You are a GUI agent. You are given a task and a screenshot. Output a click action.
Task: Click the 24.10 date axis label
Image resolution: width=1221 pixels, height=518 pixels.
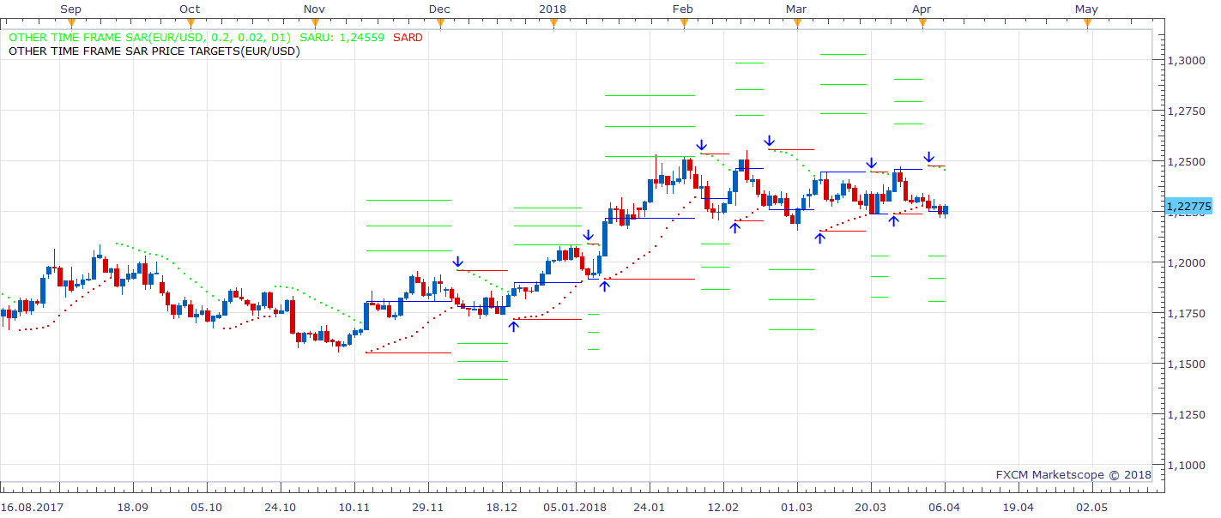coord(281,507)
